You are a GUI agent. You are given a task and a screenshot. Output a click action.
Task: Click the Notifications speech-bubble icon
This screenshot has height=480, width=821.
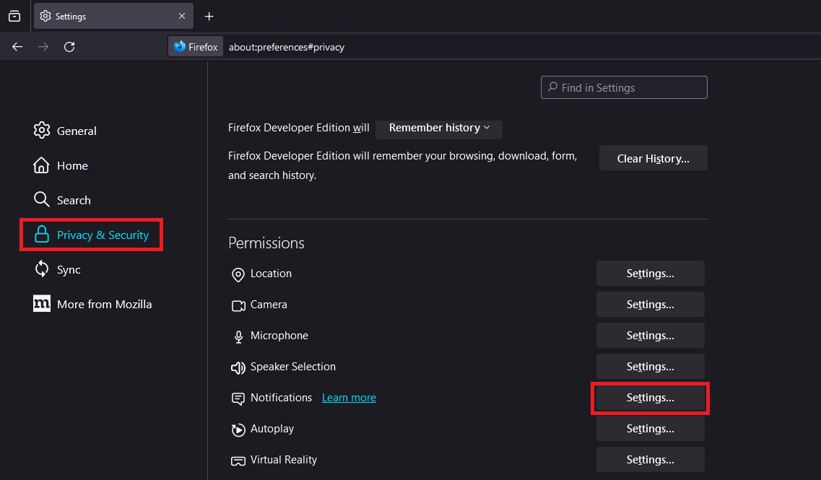coord(238,398)
